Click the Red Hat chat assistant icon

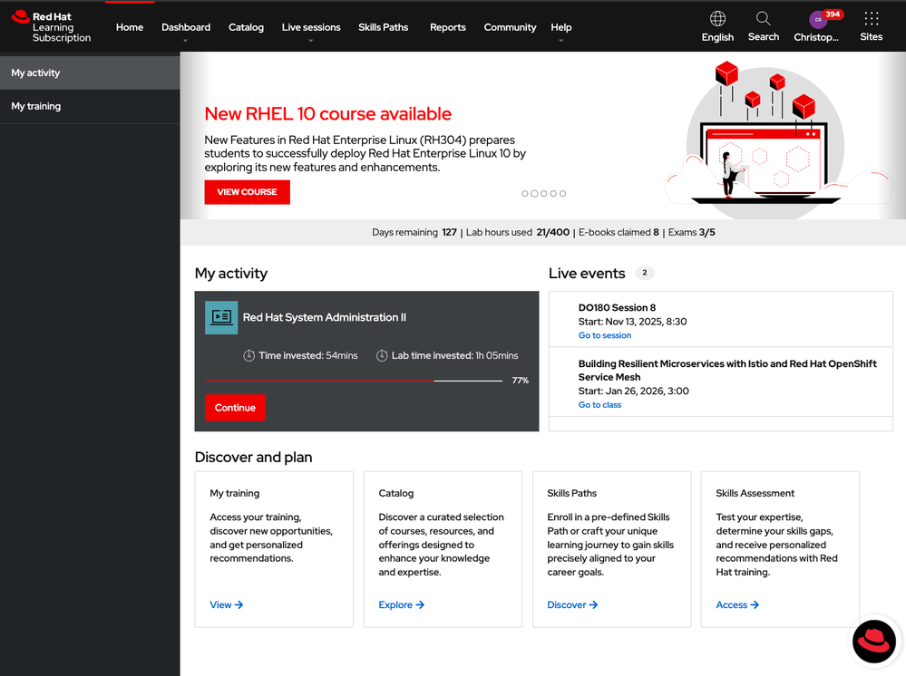(x=873, y=642)
